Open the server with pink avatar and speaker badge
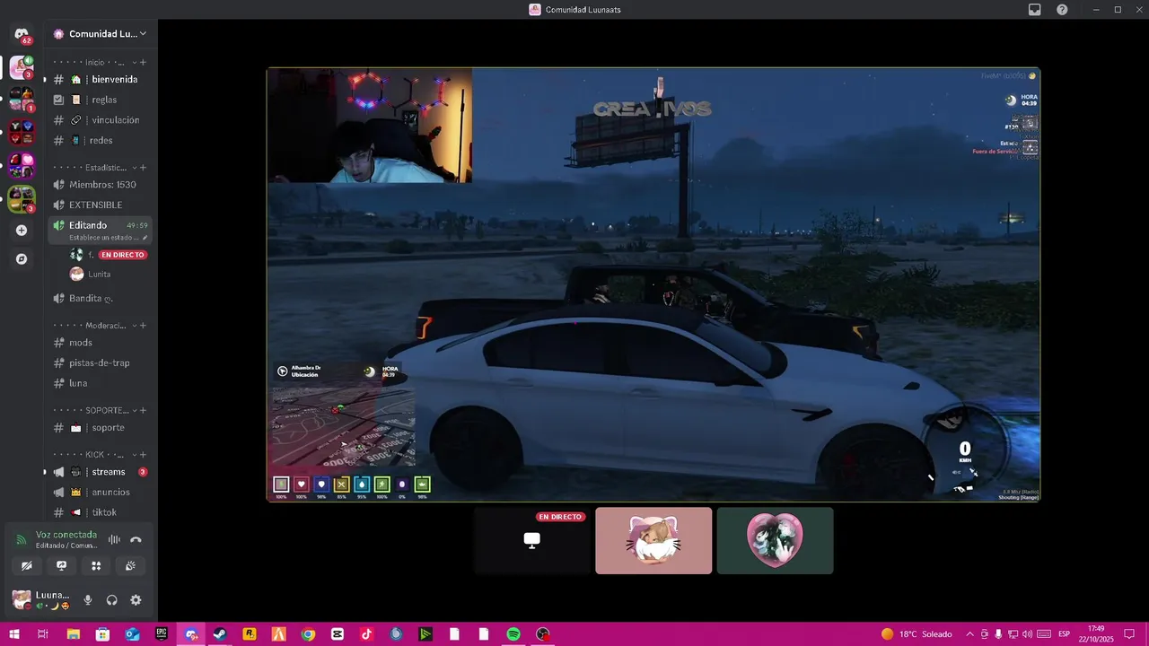 point(22,67)
